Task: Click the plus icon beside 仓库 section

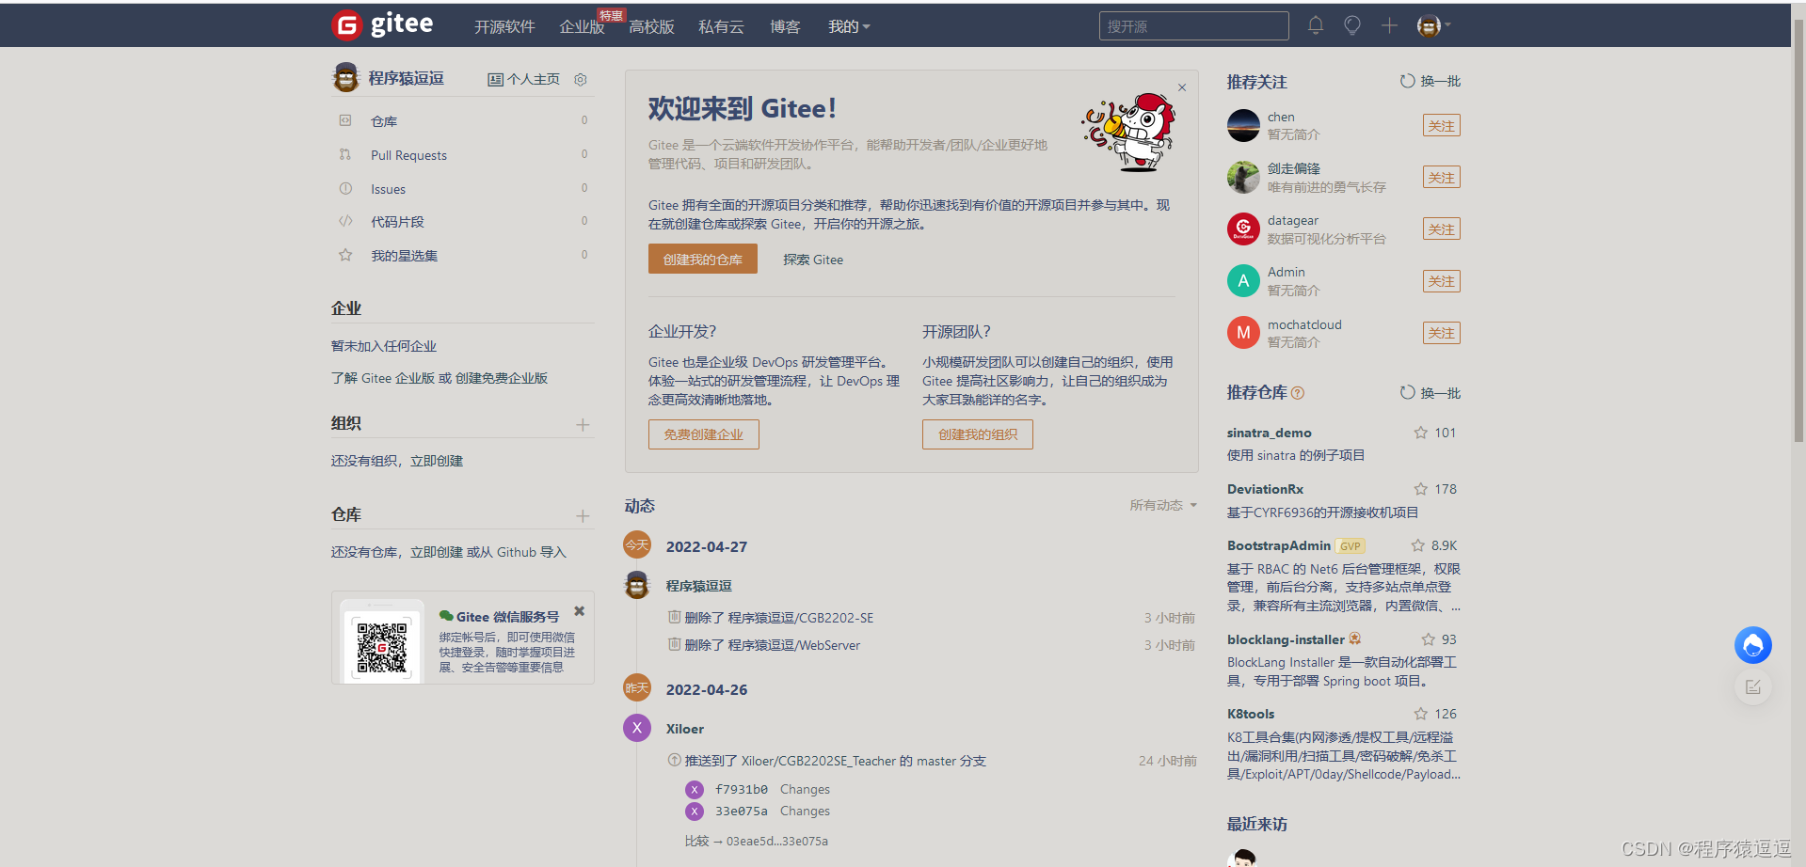Action: click(583, 516)
